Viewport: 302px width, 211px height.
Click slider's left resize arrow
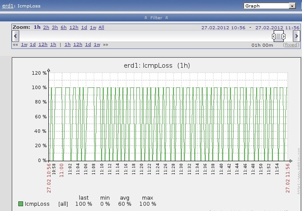(274, 37)
